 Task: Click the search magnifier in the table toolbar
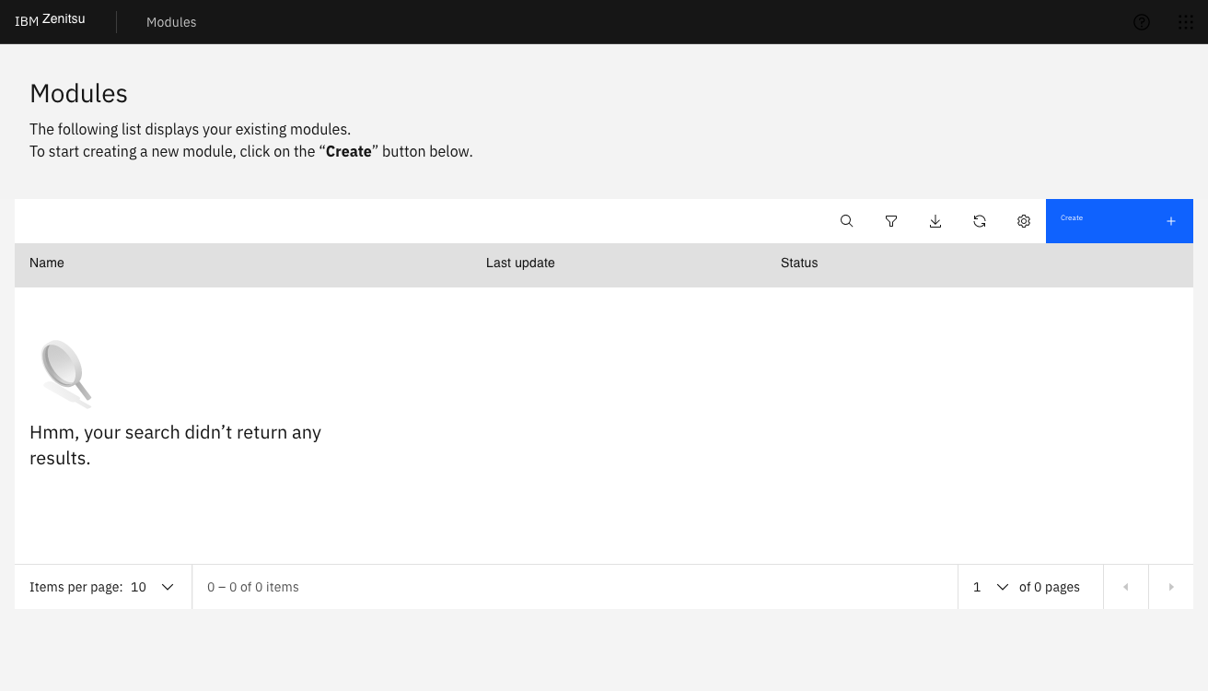(847, 221)
